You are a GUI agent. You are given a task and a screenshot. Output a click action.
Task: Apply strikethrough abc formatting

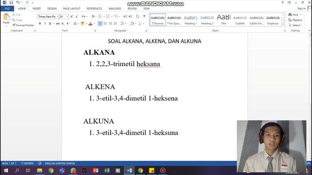(58, 24)
